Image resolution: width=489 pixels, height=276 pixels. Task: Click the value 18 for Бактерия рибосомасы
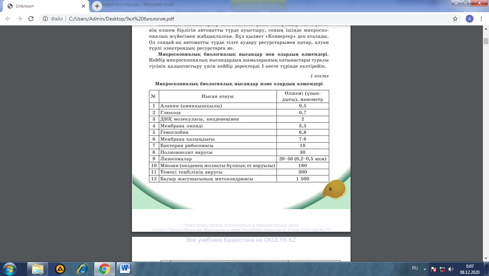click(302, 146)
